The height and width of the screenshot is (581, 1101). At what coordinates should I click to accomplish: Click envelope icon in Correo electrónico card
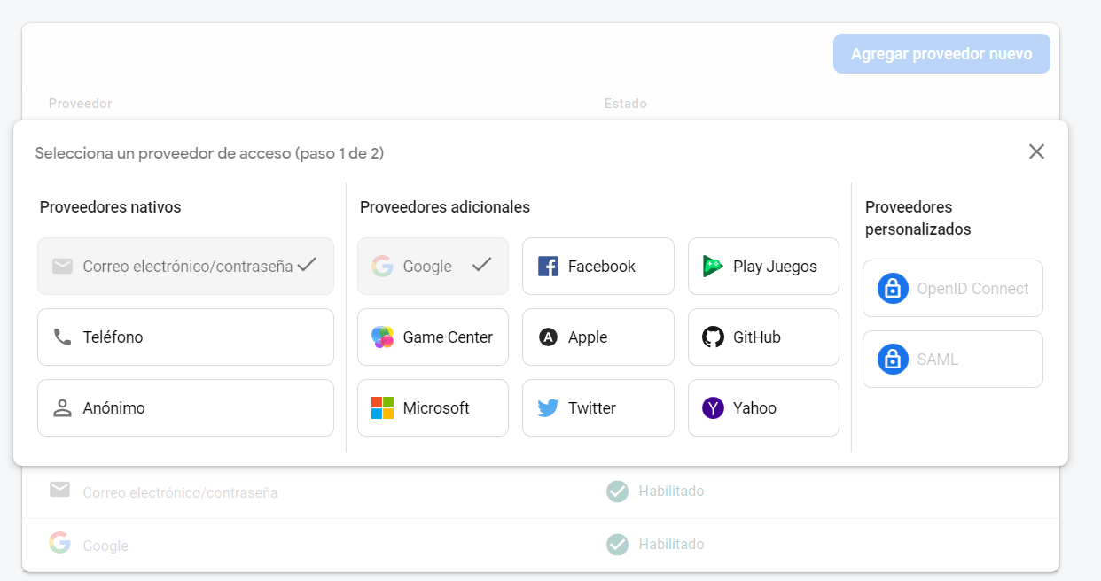pos(62,266)
